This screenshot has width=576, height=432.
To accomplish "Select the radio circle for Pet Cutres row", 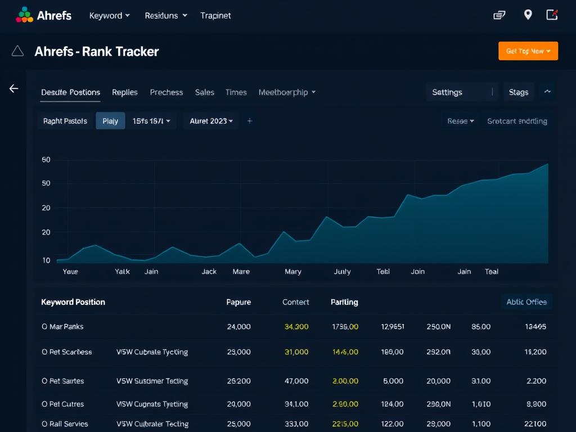I will [x=44, y=404].
